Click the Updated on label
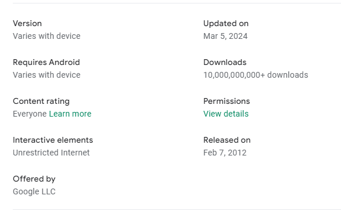 [x=226, y=23]
